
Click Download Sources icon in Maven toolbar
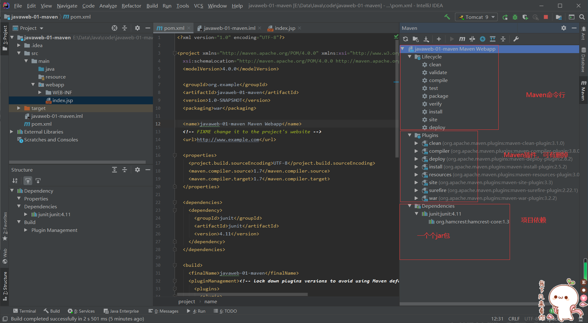tap(426, 39)
